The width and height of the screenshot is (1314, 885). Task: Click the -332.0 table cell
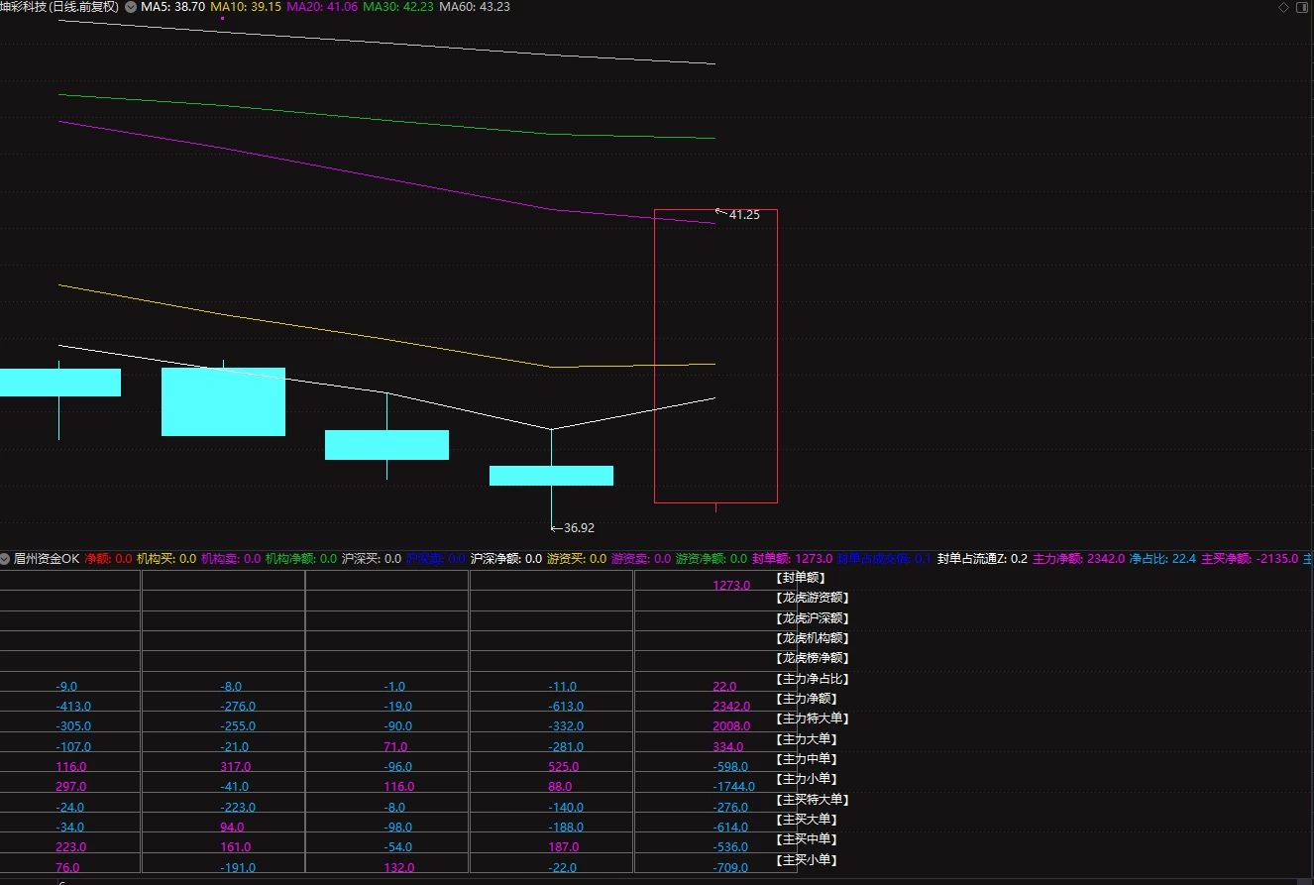pos(566,726)
